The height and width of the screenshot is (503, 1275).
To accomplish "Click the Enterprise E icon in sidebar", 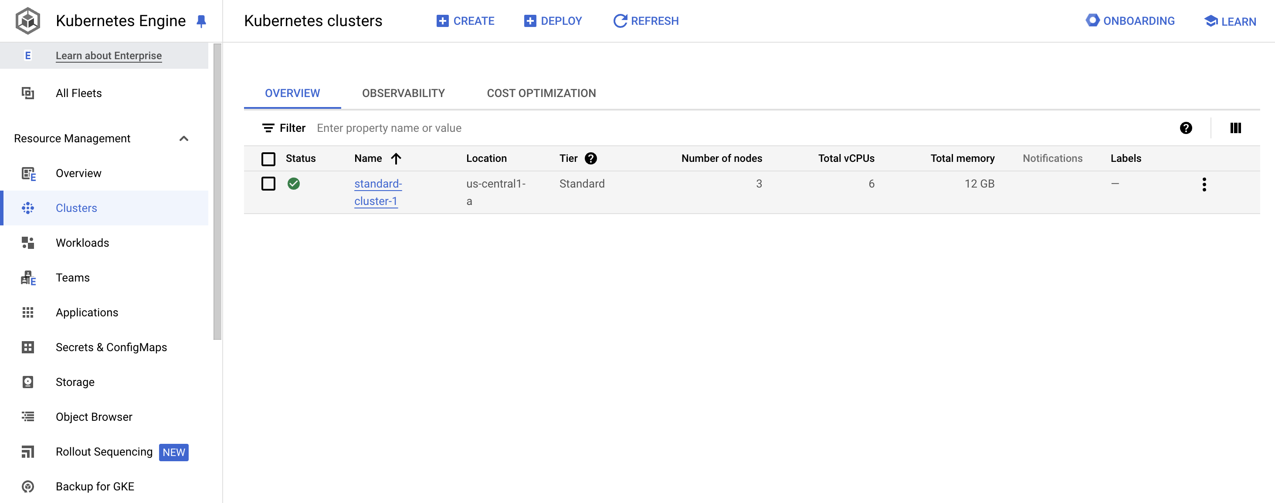I will pos(28,55).
